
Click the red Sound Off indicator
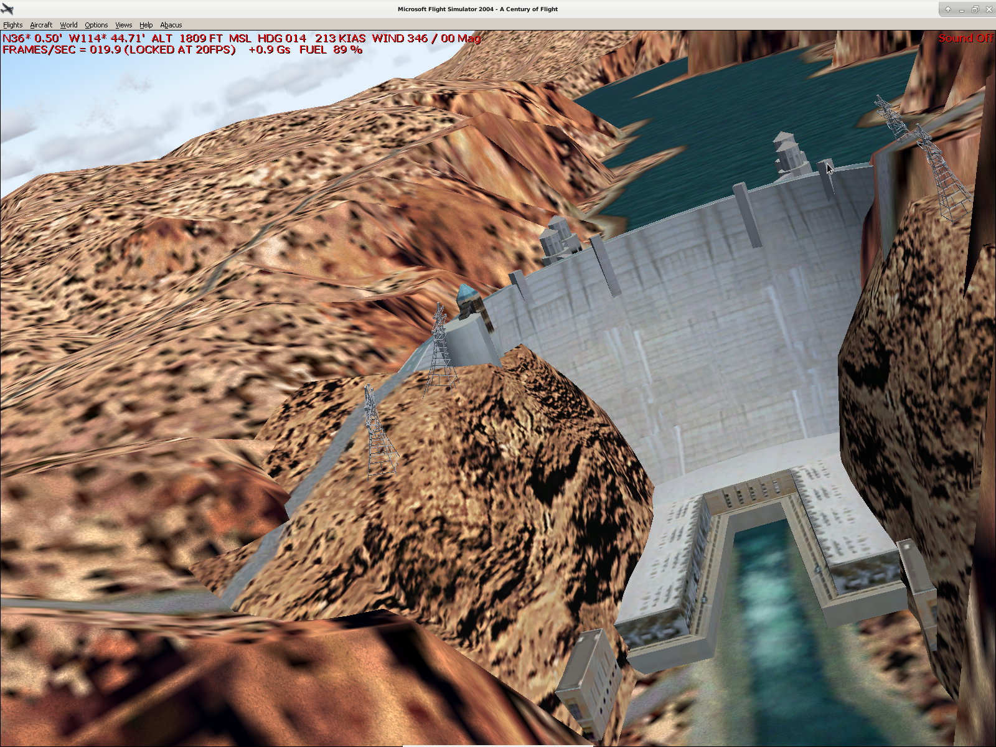coord(965,38)
